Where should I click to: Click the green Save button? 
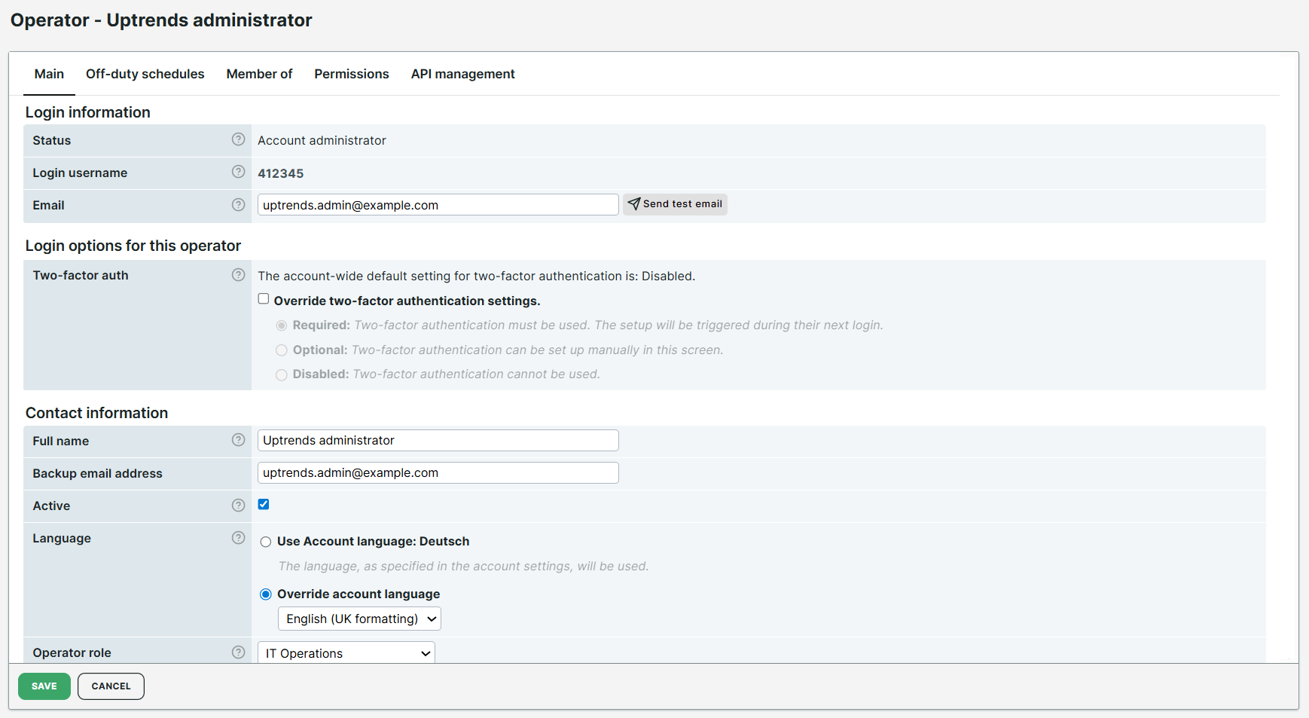(44, 686)
